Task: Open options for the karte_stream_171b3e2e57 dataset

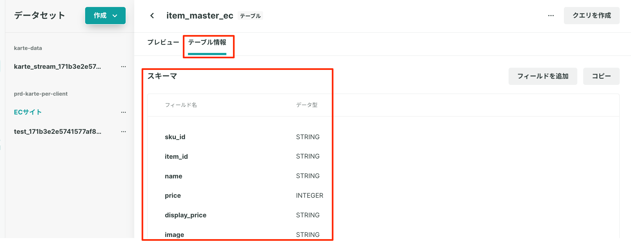Action: click(124, 67)
